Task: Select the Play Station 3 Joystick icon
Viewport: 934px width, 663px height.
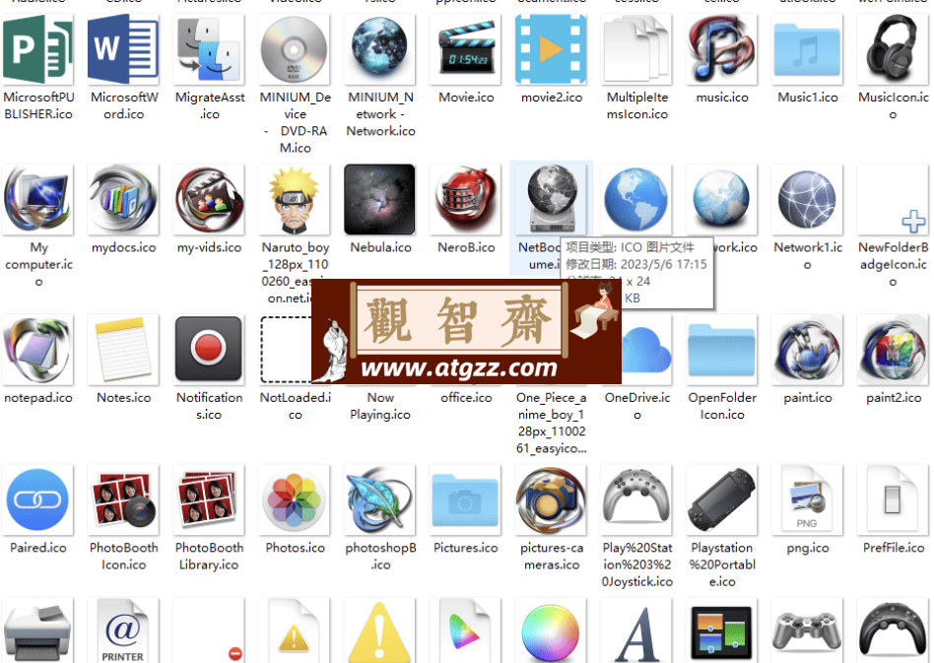Action: (636, 499)
